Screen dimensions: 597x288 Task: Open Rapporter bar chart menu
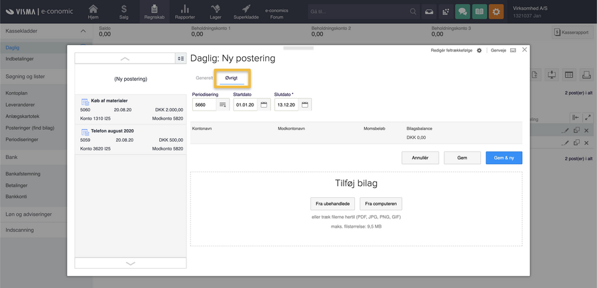[x=185, y=12]
